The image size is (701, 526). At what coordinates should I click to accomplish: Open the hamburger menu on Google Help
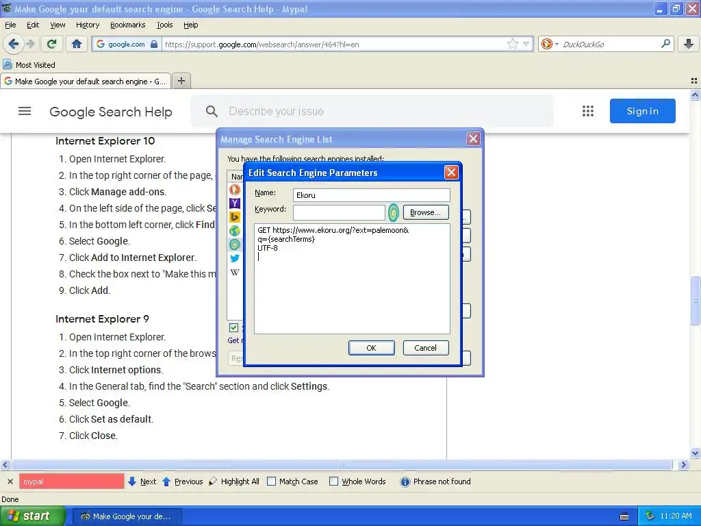25,111
